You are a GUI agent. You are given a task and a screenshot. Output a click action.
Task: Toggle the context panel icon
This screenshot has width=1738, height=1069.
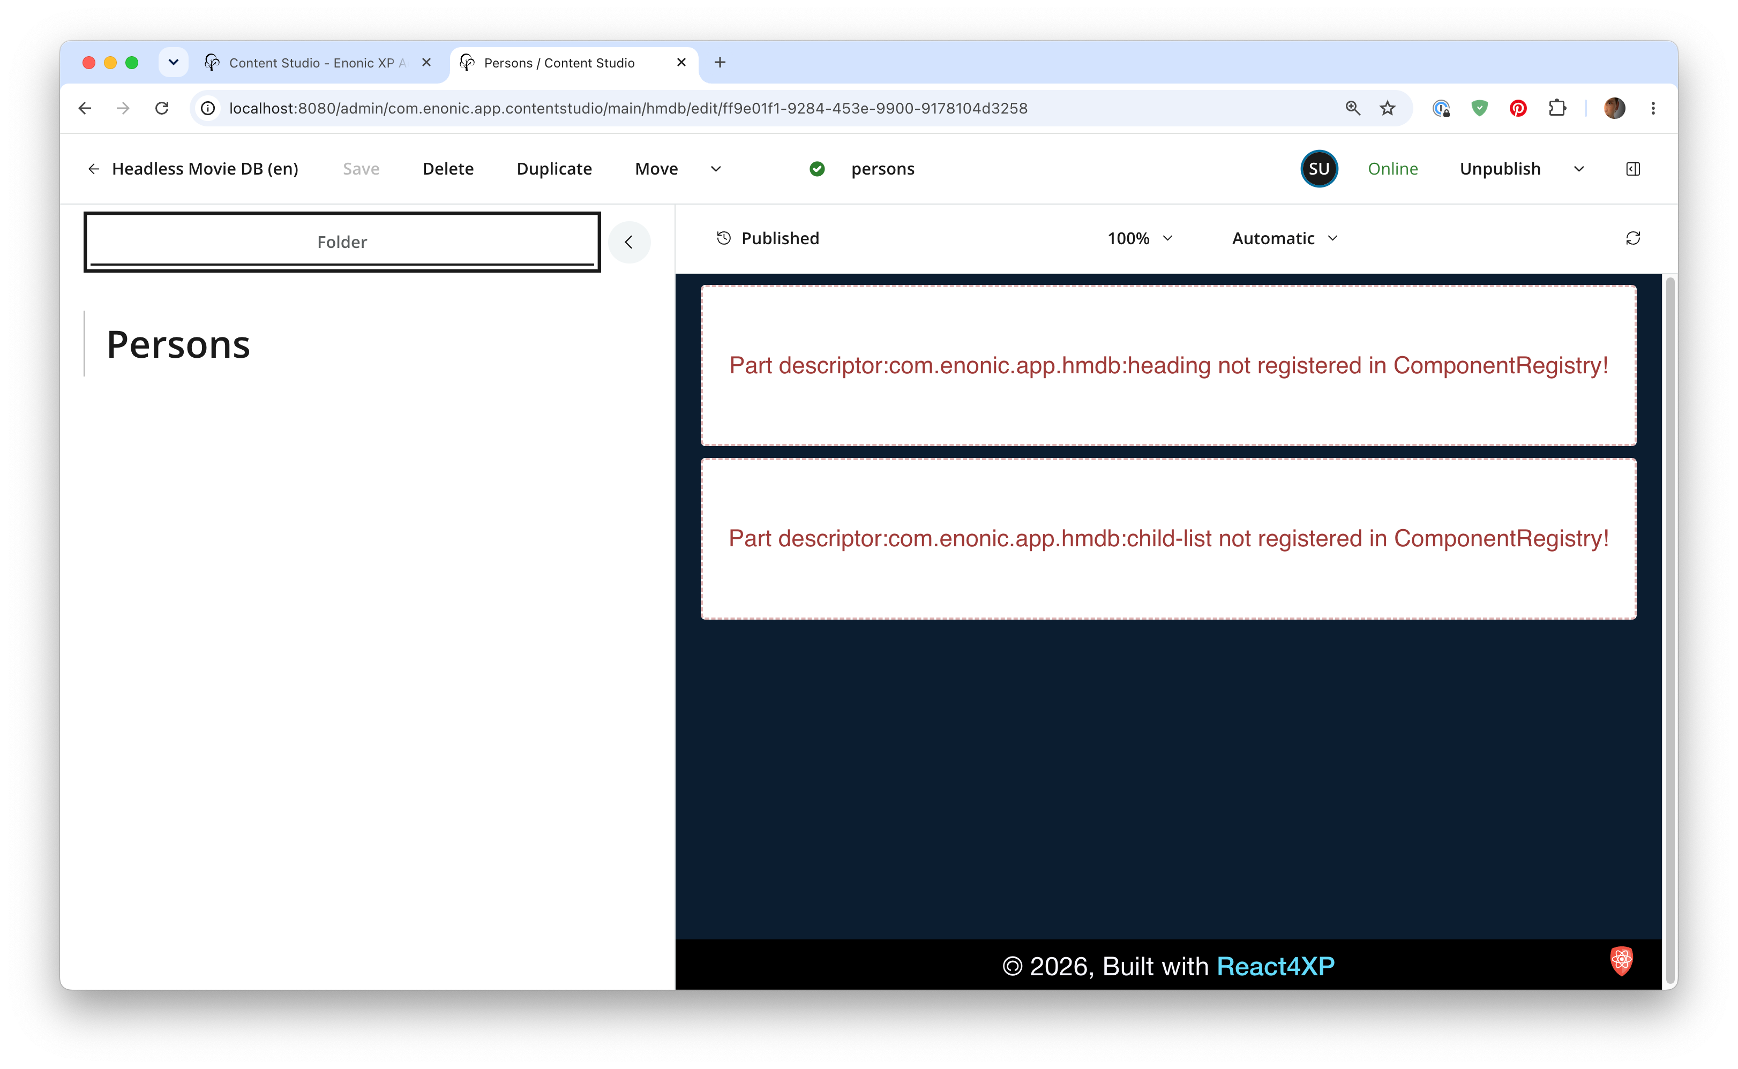tap(1632, 169)
